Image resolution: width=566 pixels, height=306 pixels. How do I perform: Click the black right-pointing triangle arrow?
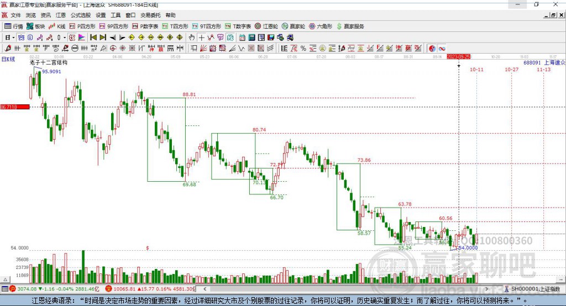pos(122,38)
